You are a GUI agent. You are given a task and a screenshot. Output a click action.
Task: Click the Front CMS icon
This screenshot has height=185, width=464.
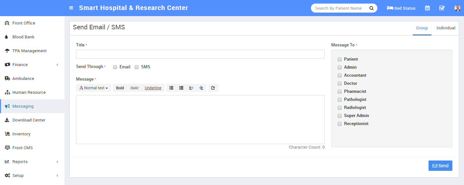point(7,148)
